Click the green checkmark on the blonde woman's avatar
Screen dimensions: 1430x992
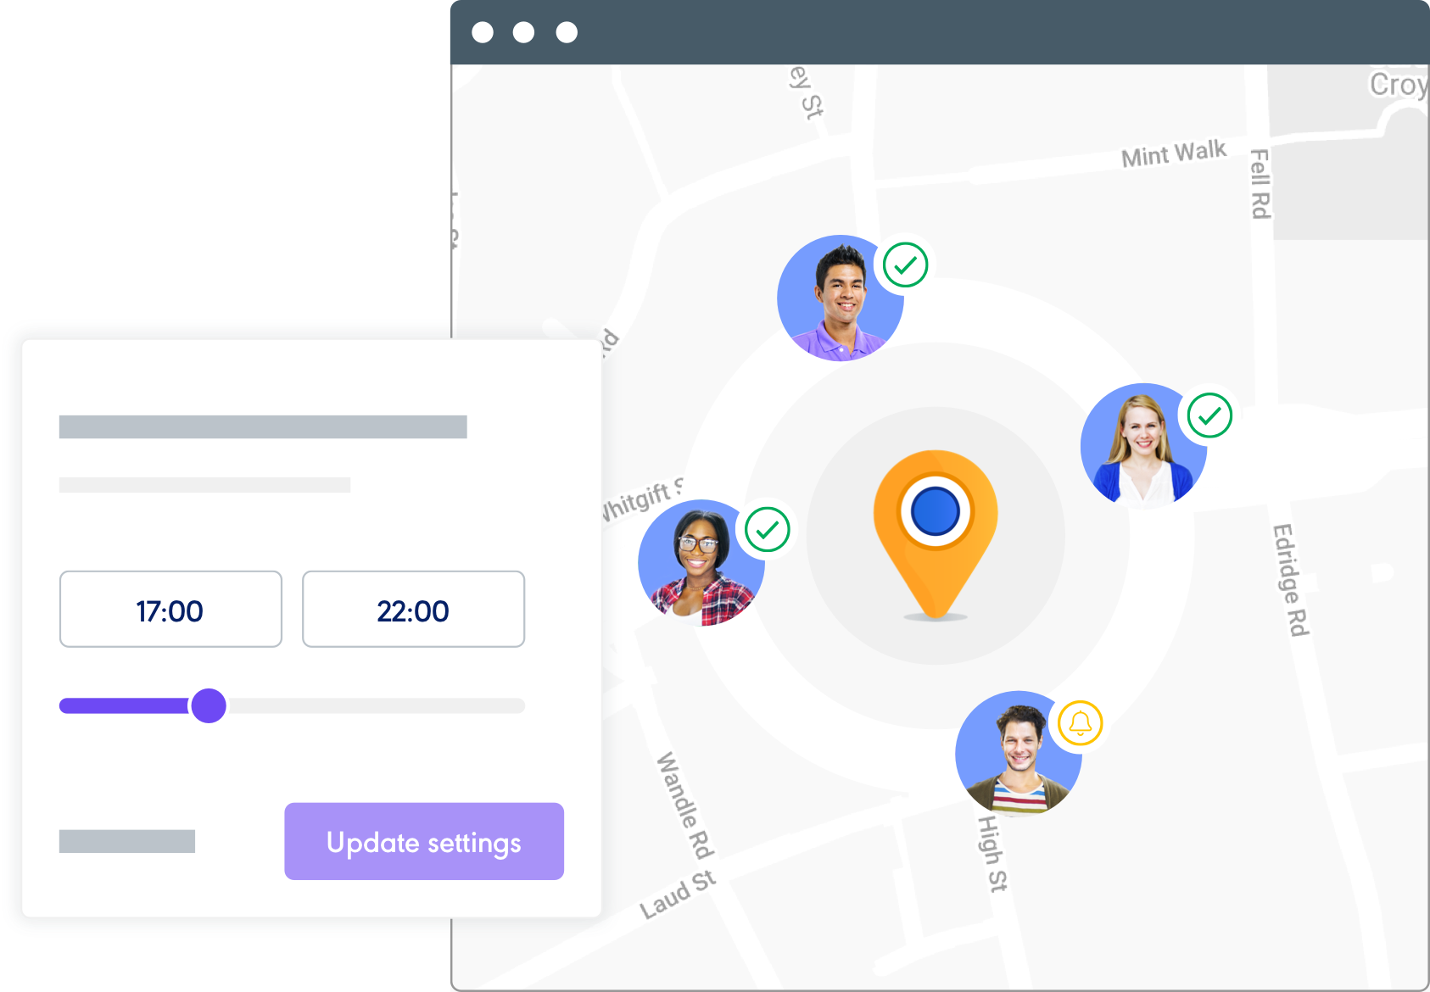[x=1208, y=417]
